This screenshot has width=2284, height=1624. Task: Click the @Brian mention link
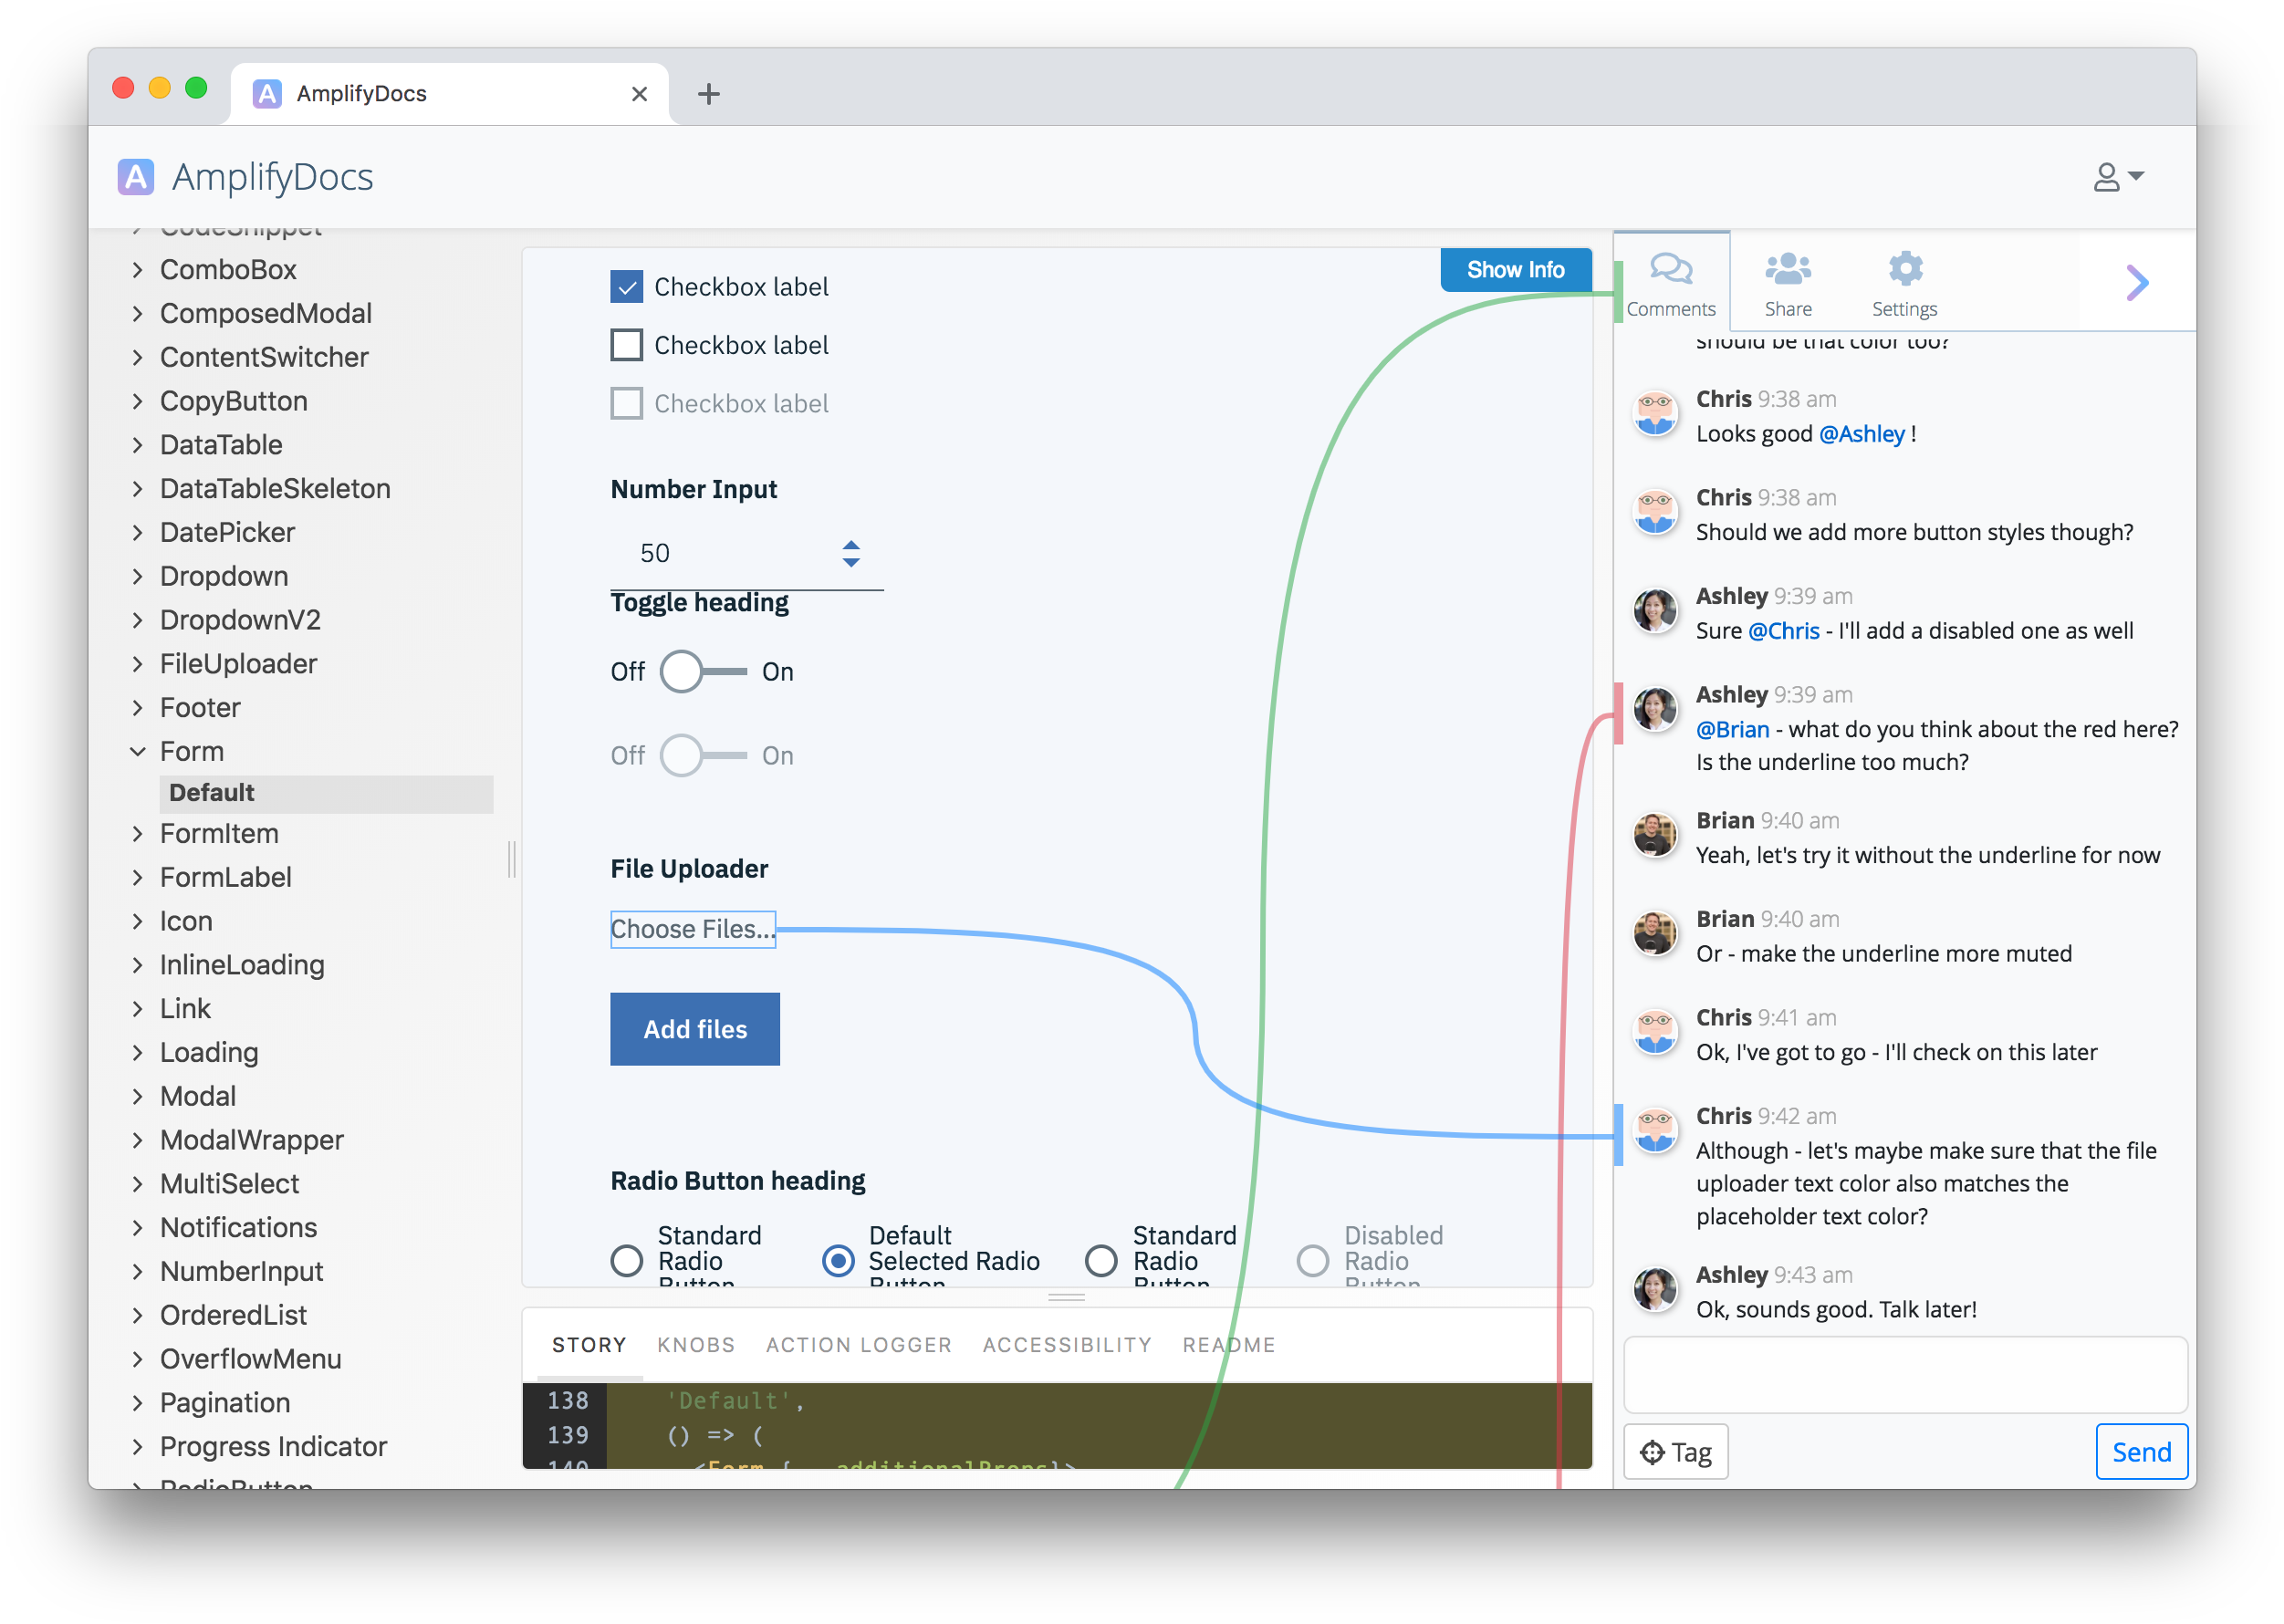1732,730
